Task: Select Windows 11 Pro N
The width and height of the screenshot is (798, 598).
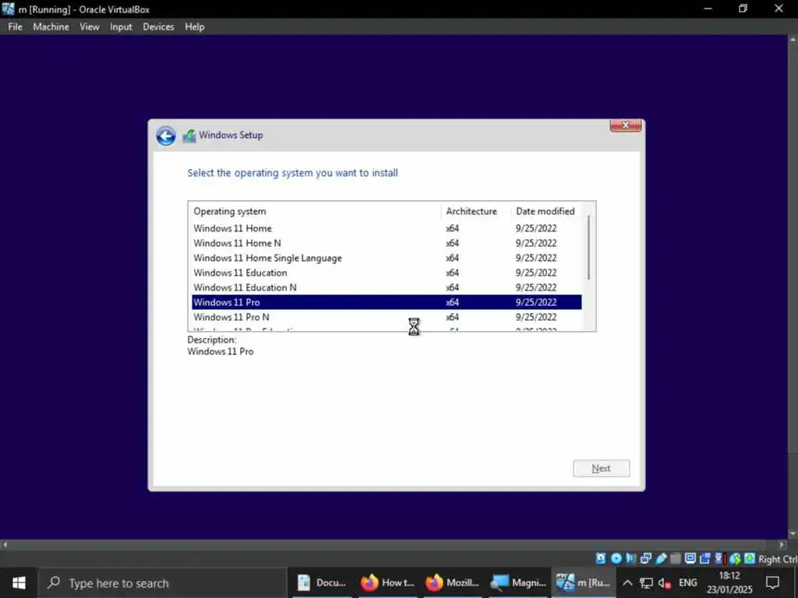Action: coord(387,317)
